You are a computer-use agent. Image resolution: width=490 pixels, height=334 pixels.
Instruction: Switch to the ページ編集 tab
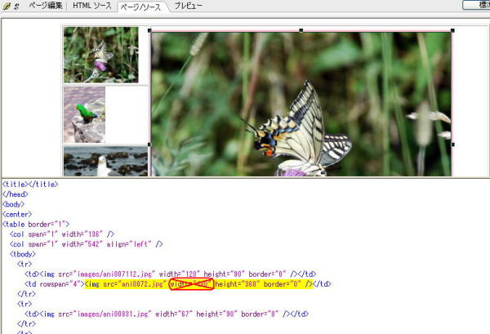[x=46, y=6]
